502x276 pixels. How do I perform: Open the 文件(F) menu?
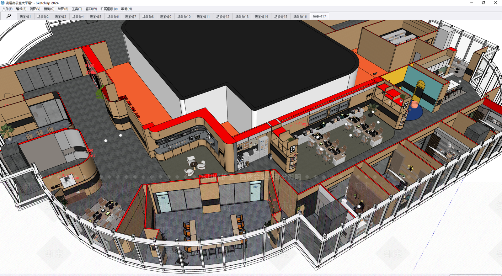click(8, 9)
